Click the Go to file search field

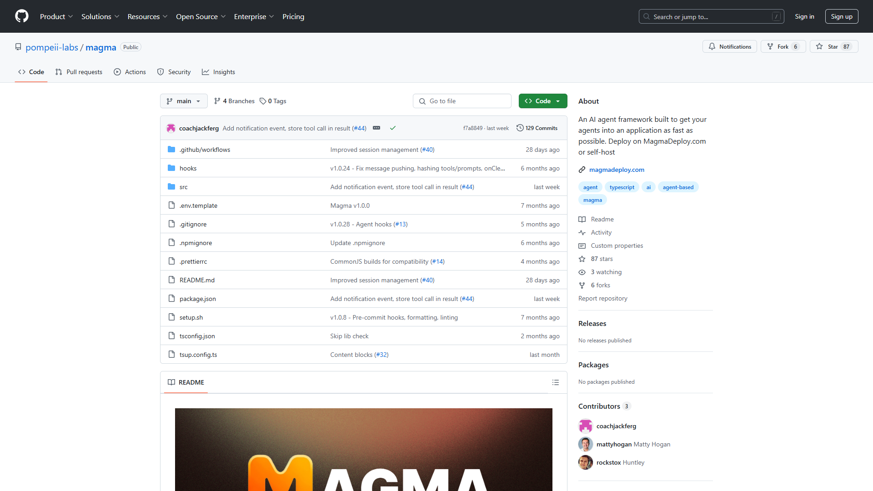462,101
